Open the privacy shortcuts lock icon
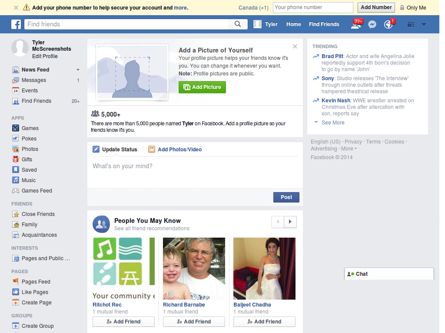The width and height of the screenshot is (445, 333). click(x=411, y=25)
